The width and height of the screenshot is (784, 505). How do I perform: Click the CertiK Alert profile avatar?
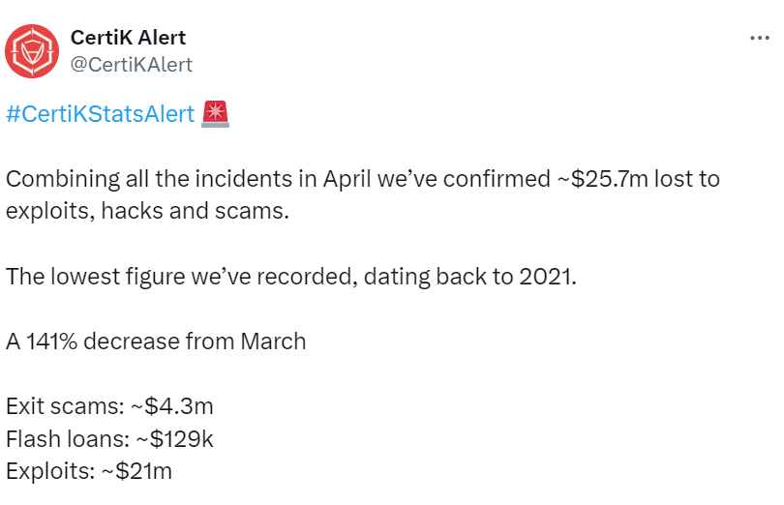[32, 50]
